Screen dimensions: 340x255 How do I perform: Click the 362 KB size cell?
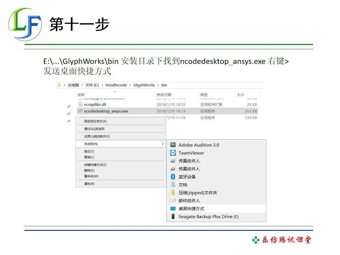(251, 111)
